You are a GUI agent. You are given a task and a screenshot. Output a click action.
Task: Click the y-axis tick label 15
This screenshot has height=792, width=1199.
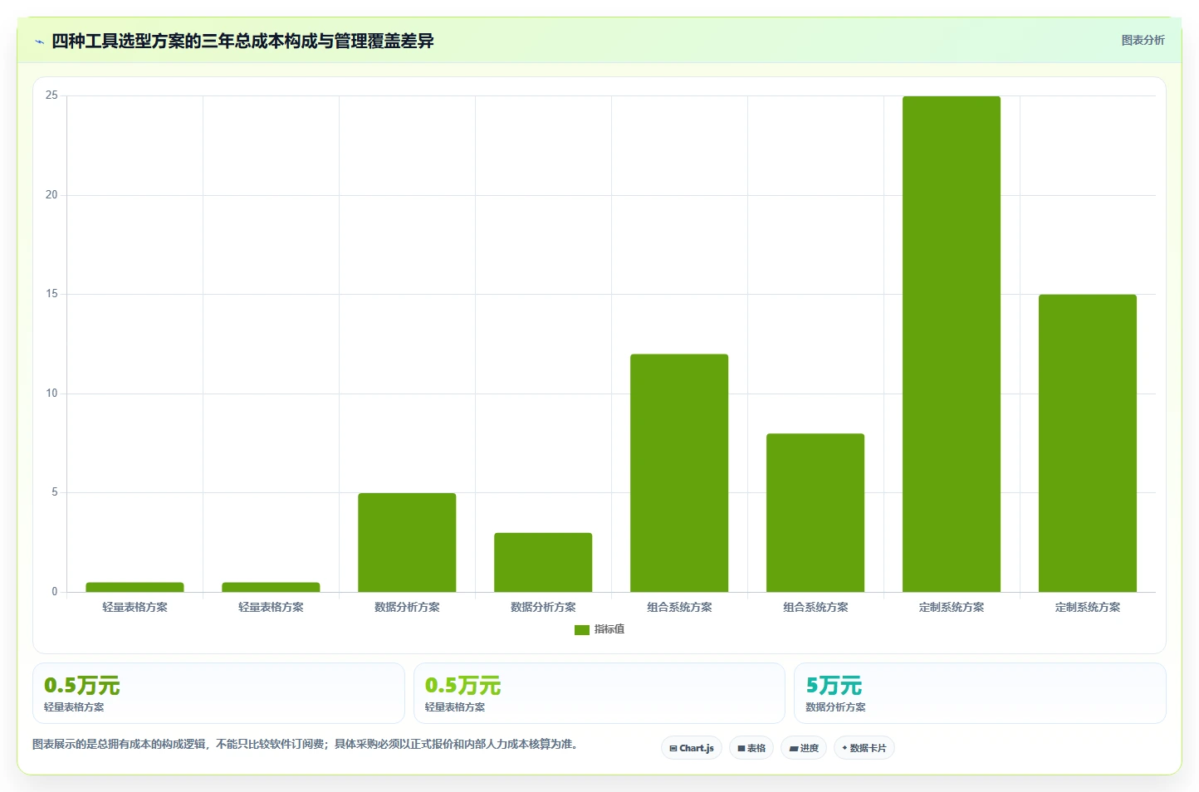point(51,294)
